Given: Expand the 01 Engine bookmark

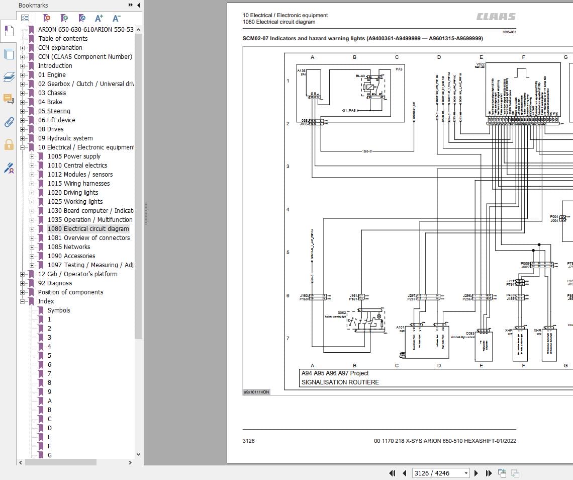Looking at the screenshot, I should [22, 74].
